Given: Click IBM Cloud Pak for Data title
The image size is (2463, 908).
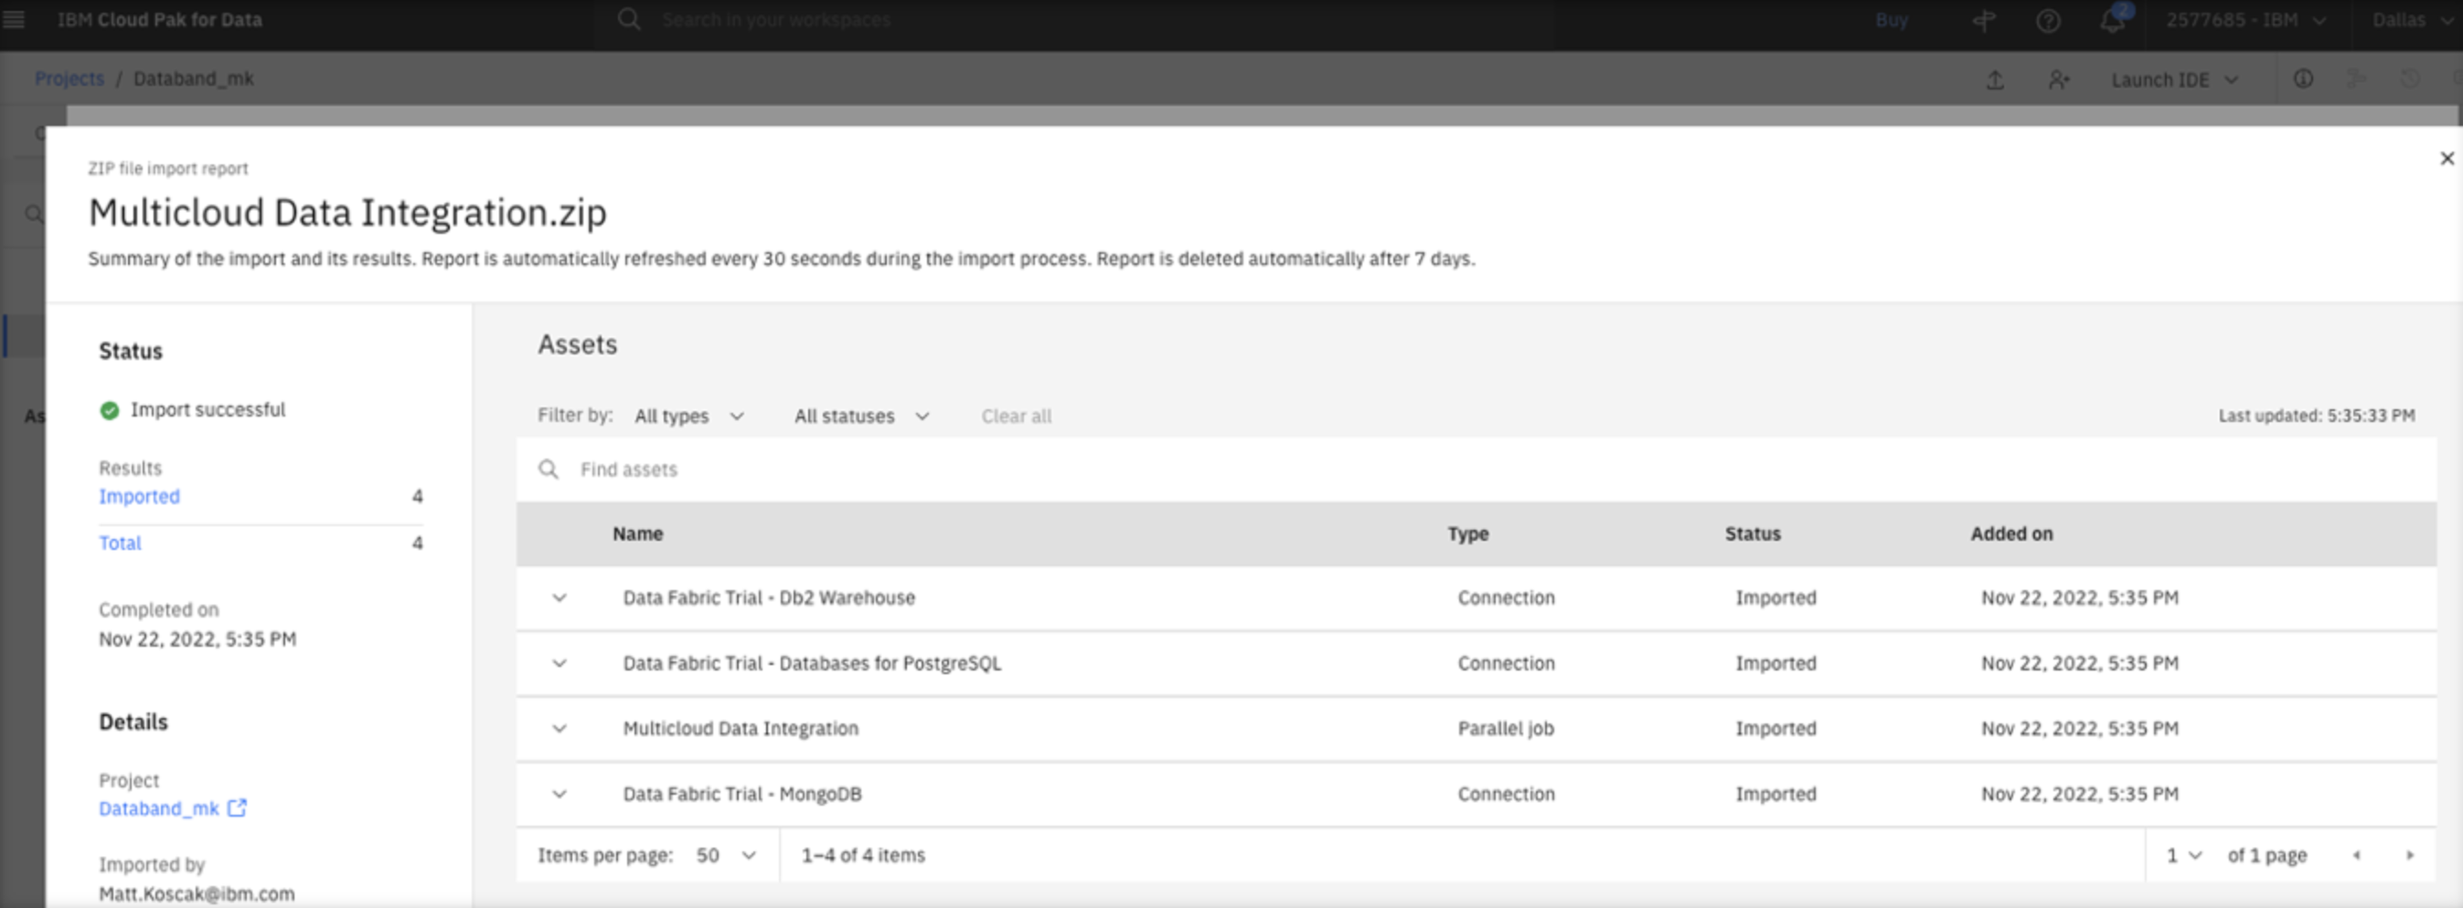Looking at the screenshot, I should tap(159, 20).
